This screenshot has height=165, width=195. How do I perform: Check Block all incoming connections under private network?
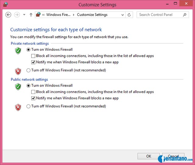coord(33,56)
